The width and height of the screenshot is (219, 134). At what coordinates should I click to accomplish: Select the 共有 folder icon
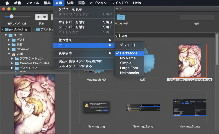(x=14, y=44)
